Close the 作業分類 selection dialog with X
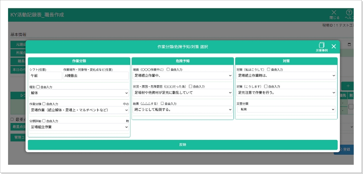 coord(334,47)
